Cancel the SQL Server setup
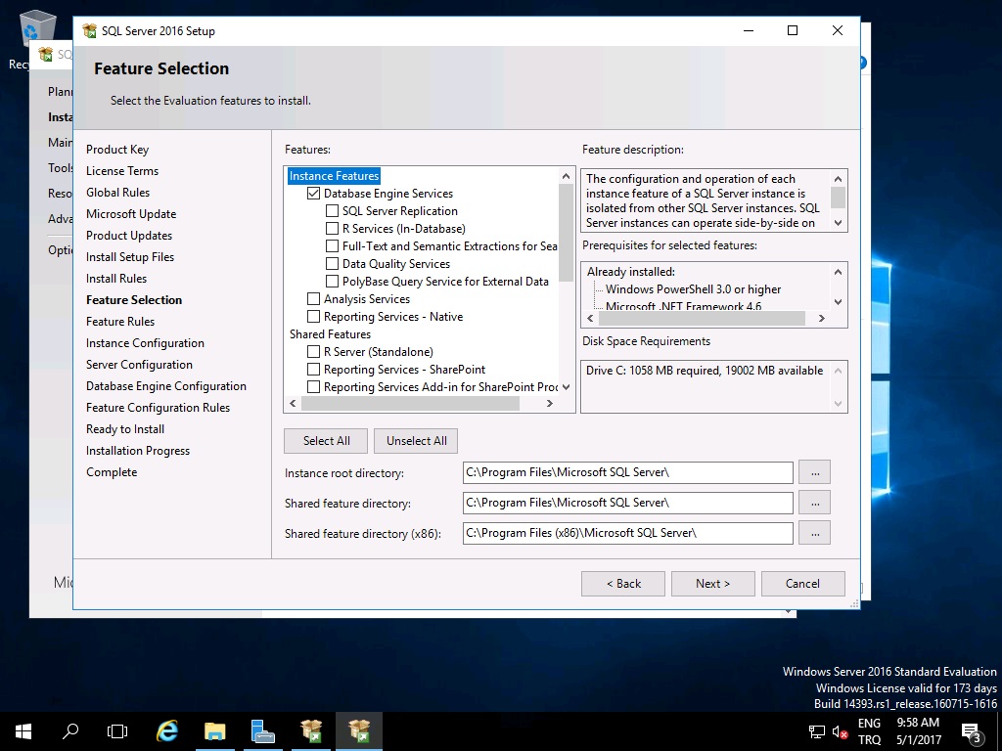Image resolution: width=1002 pixels, height=751 pixels. (x=802, y=584)
